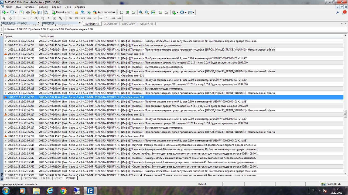
Task: Switch chart to line chart icon
Action: click(x=134, y=12)
